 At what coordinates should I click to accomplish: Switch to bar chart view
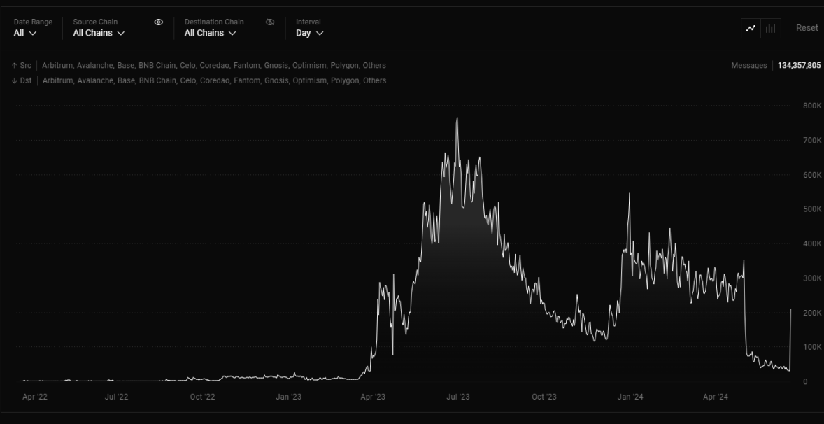coord(771,29)
